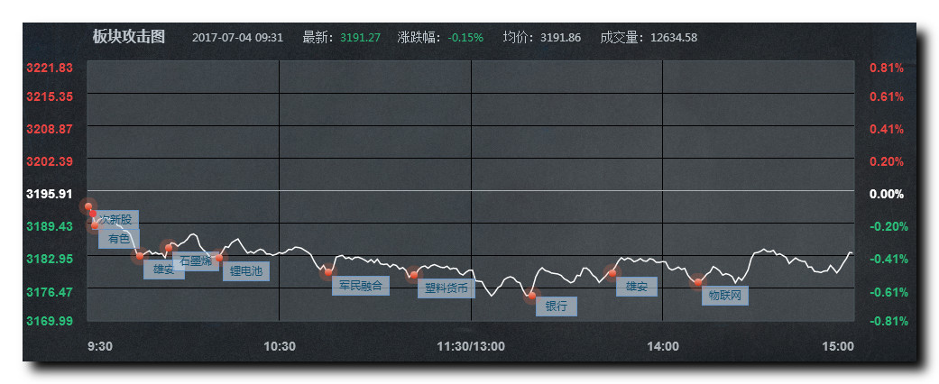
Task: Select the red dot for 军民融合
Action: pos(328,272)
